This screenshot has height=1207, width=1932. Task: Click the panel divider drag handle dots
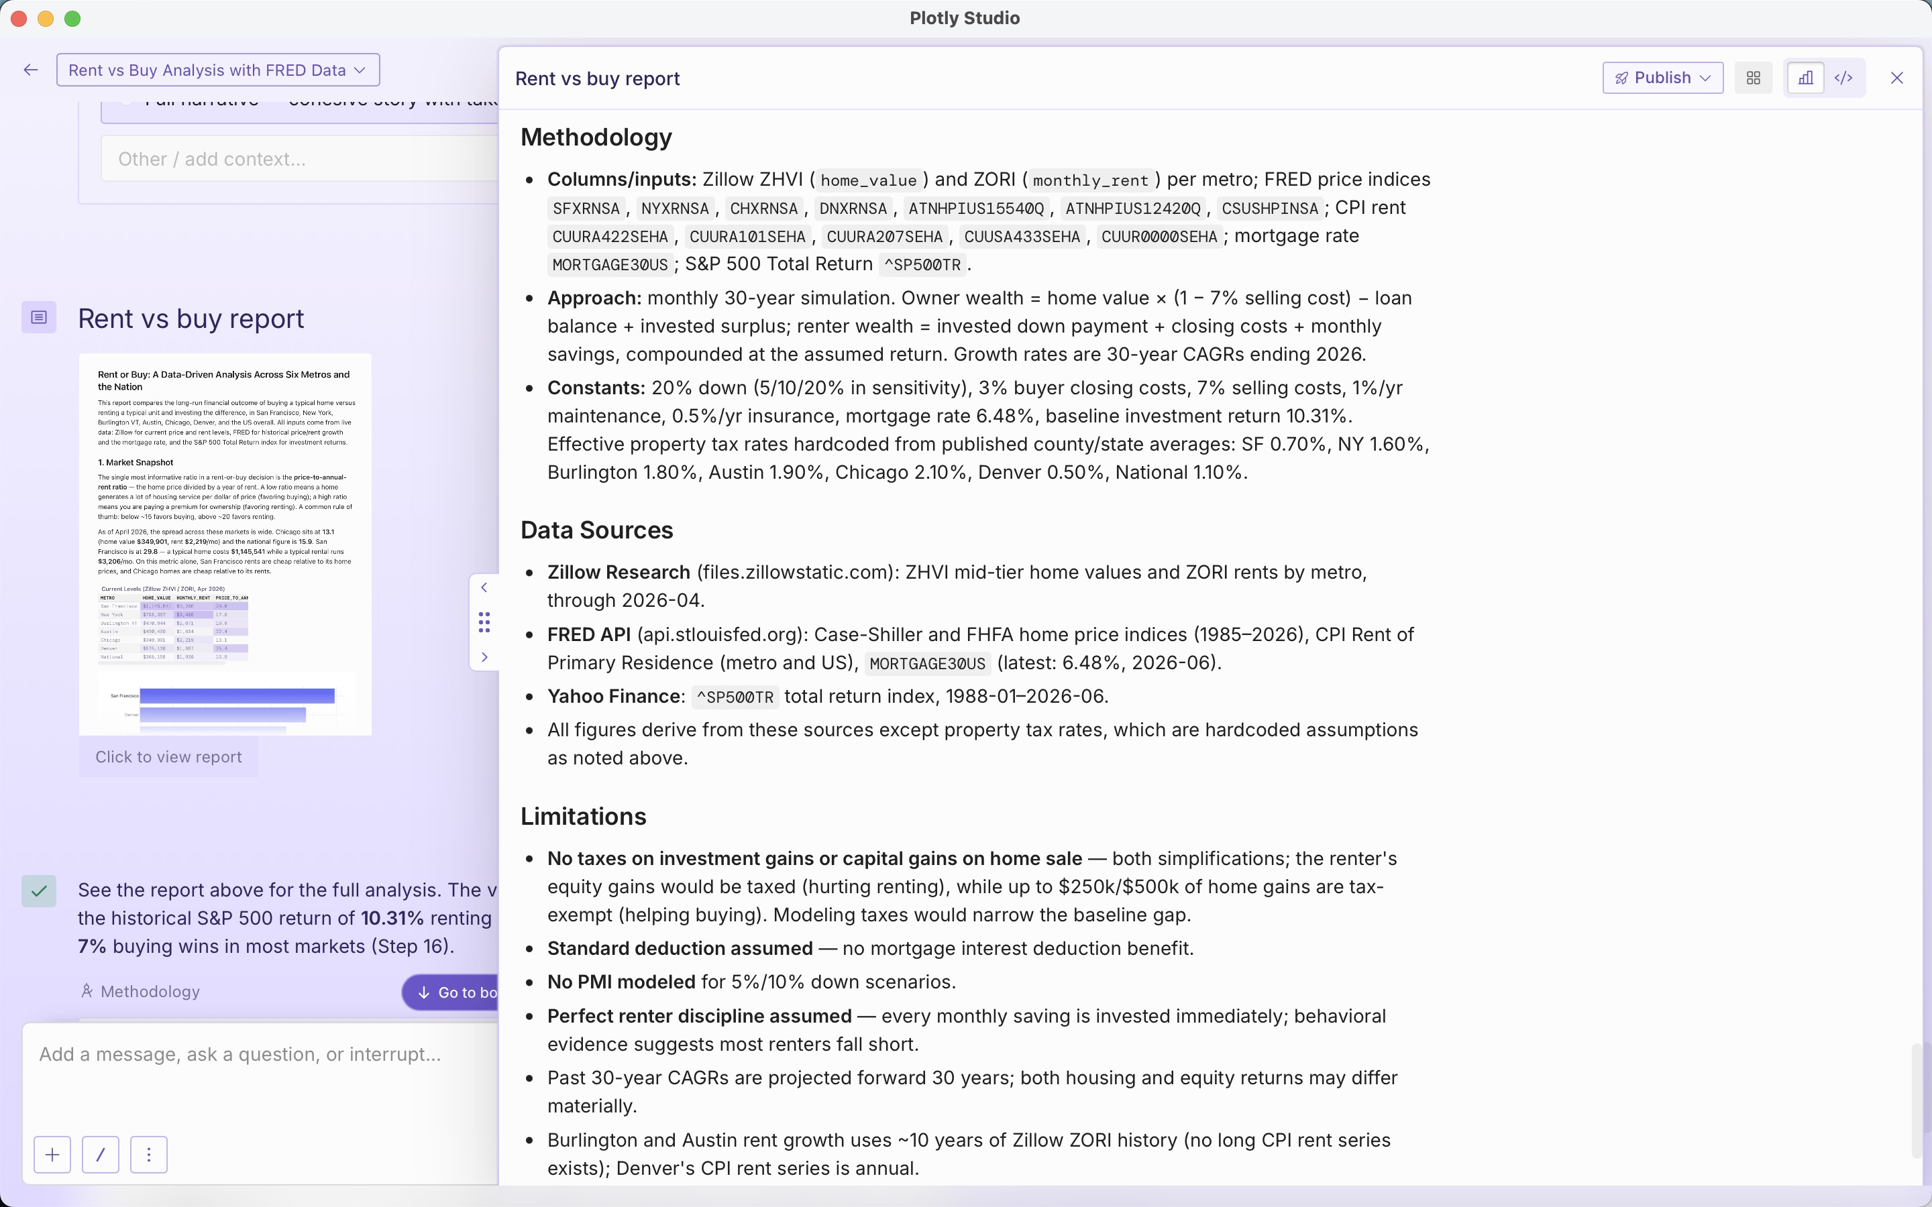click(484, 623)
